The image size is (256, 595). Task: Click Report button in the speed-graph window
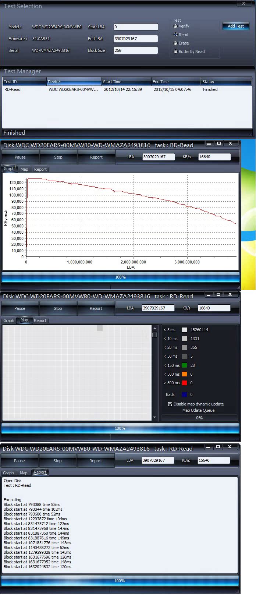pyautogui.click(x=96, y=157)
